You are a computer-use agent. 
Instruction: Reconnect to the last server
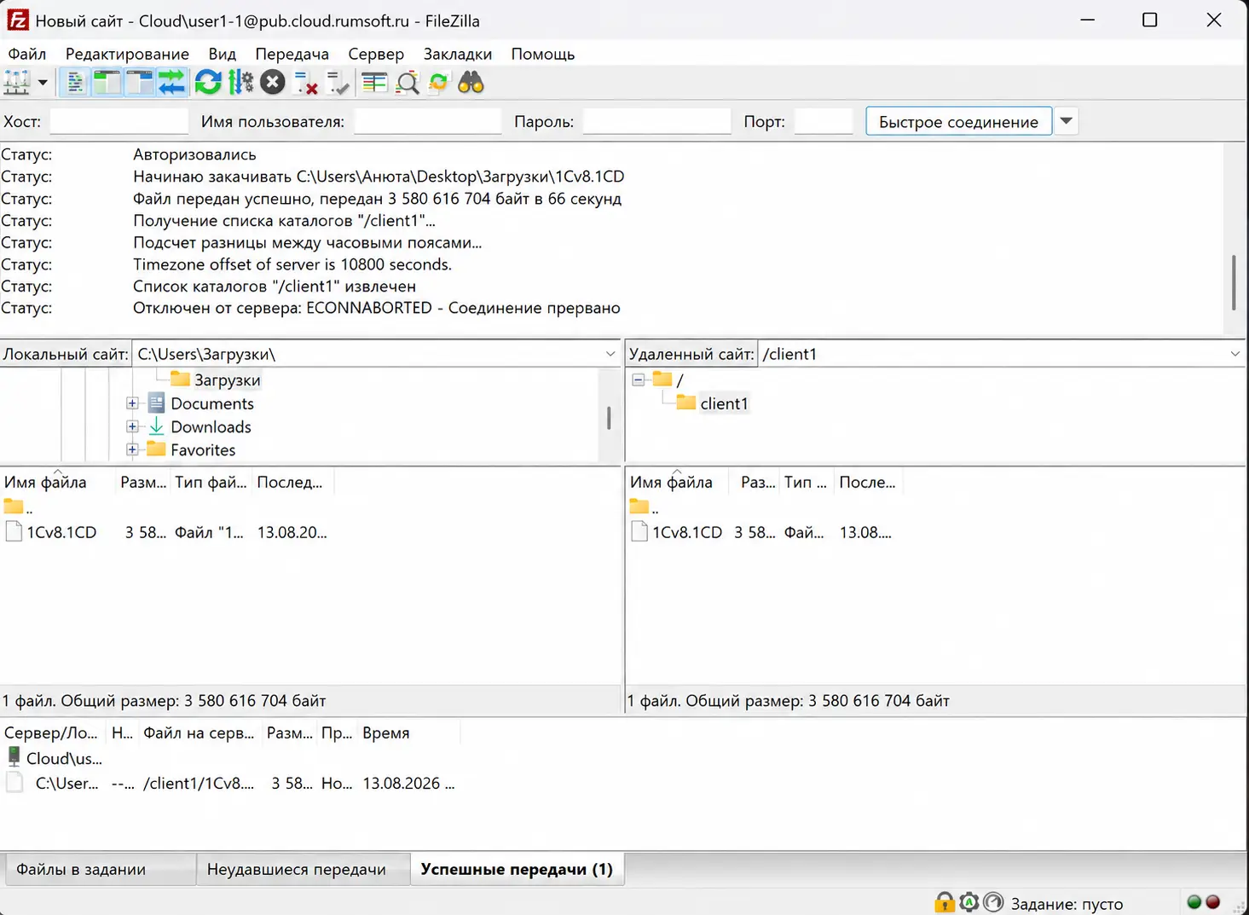coord(338,83)
